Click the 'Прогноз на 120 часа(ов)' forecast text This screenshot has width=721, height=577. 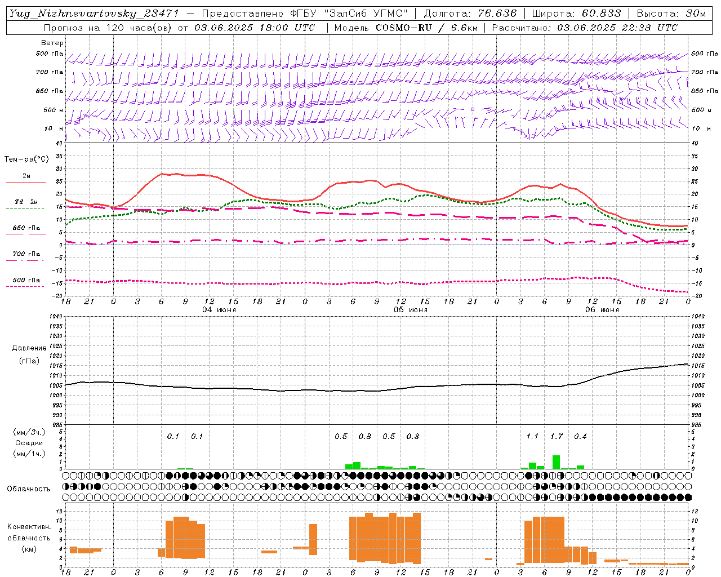click(108, 28)
